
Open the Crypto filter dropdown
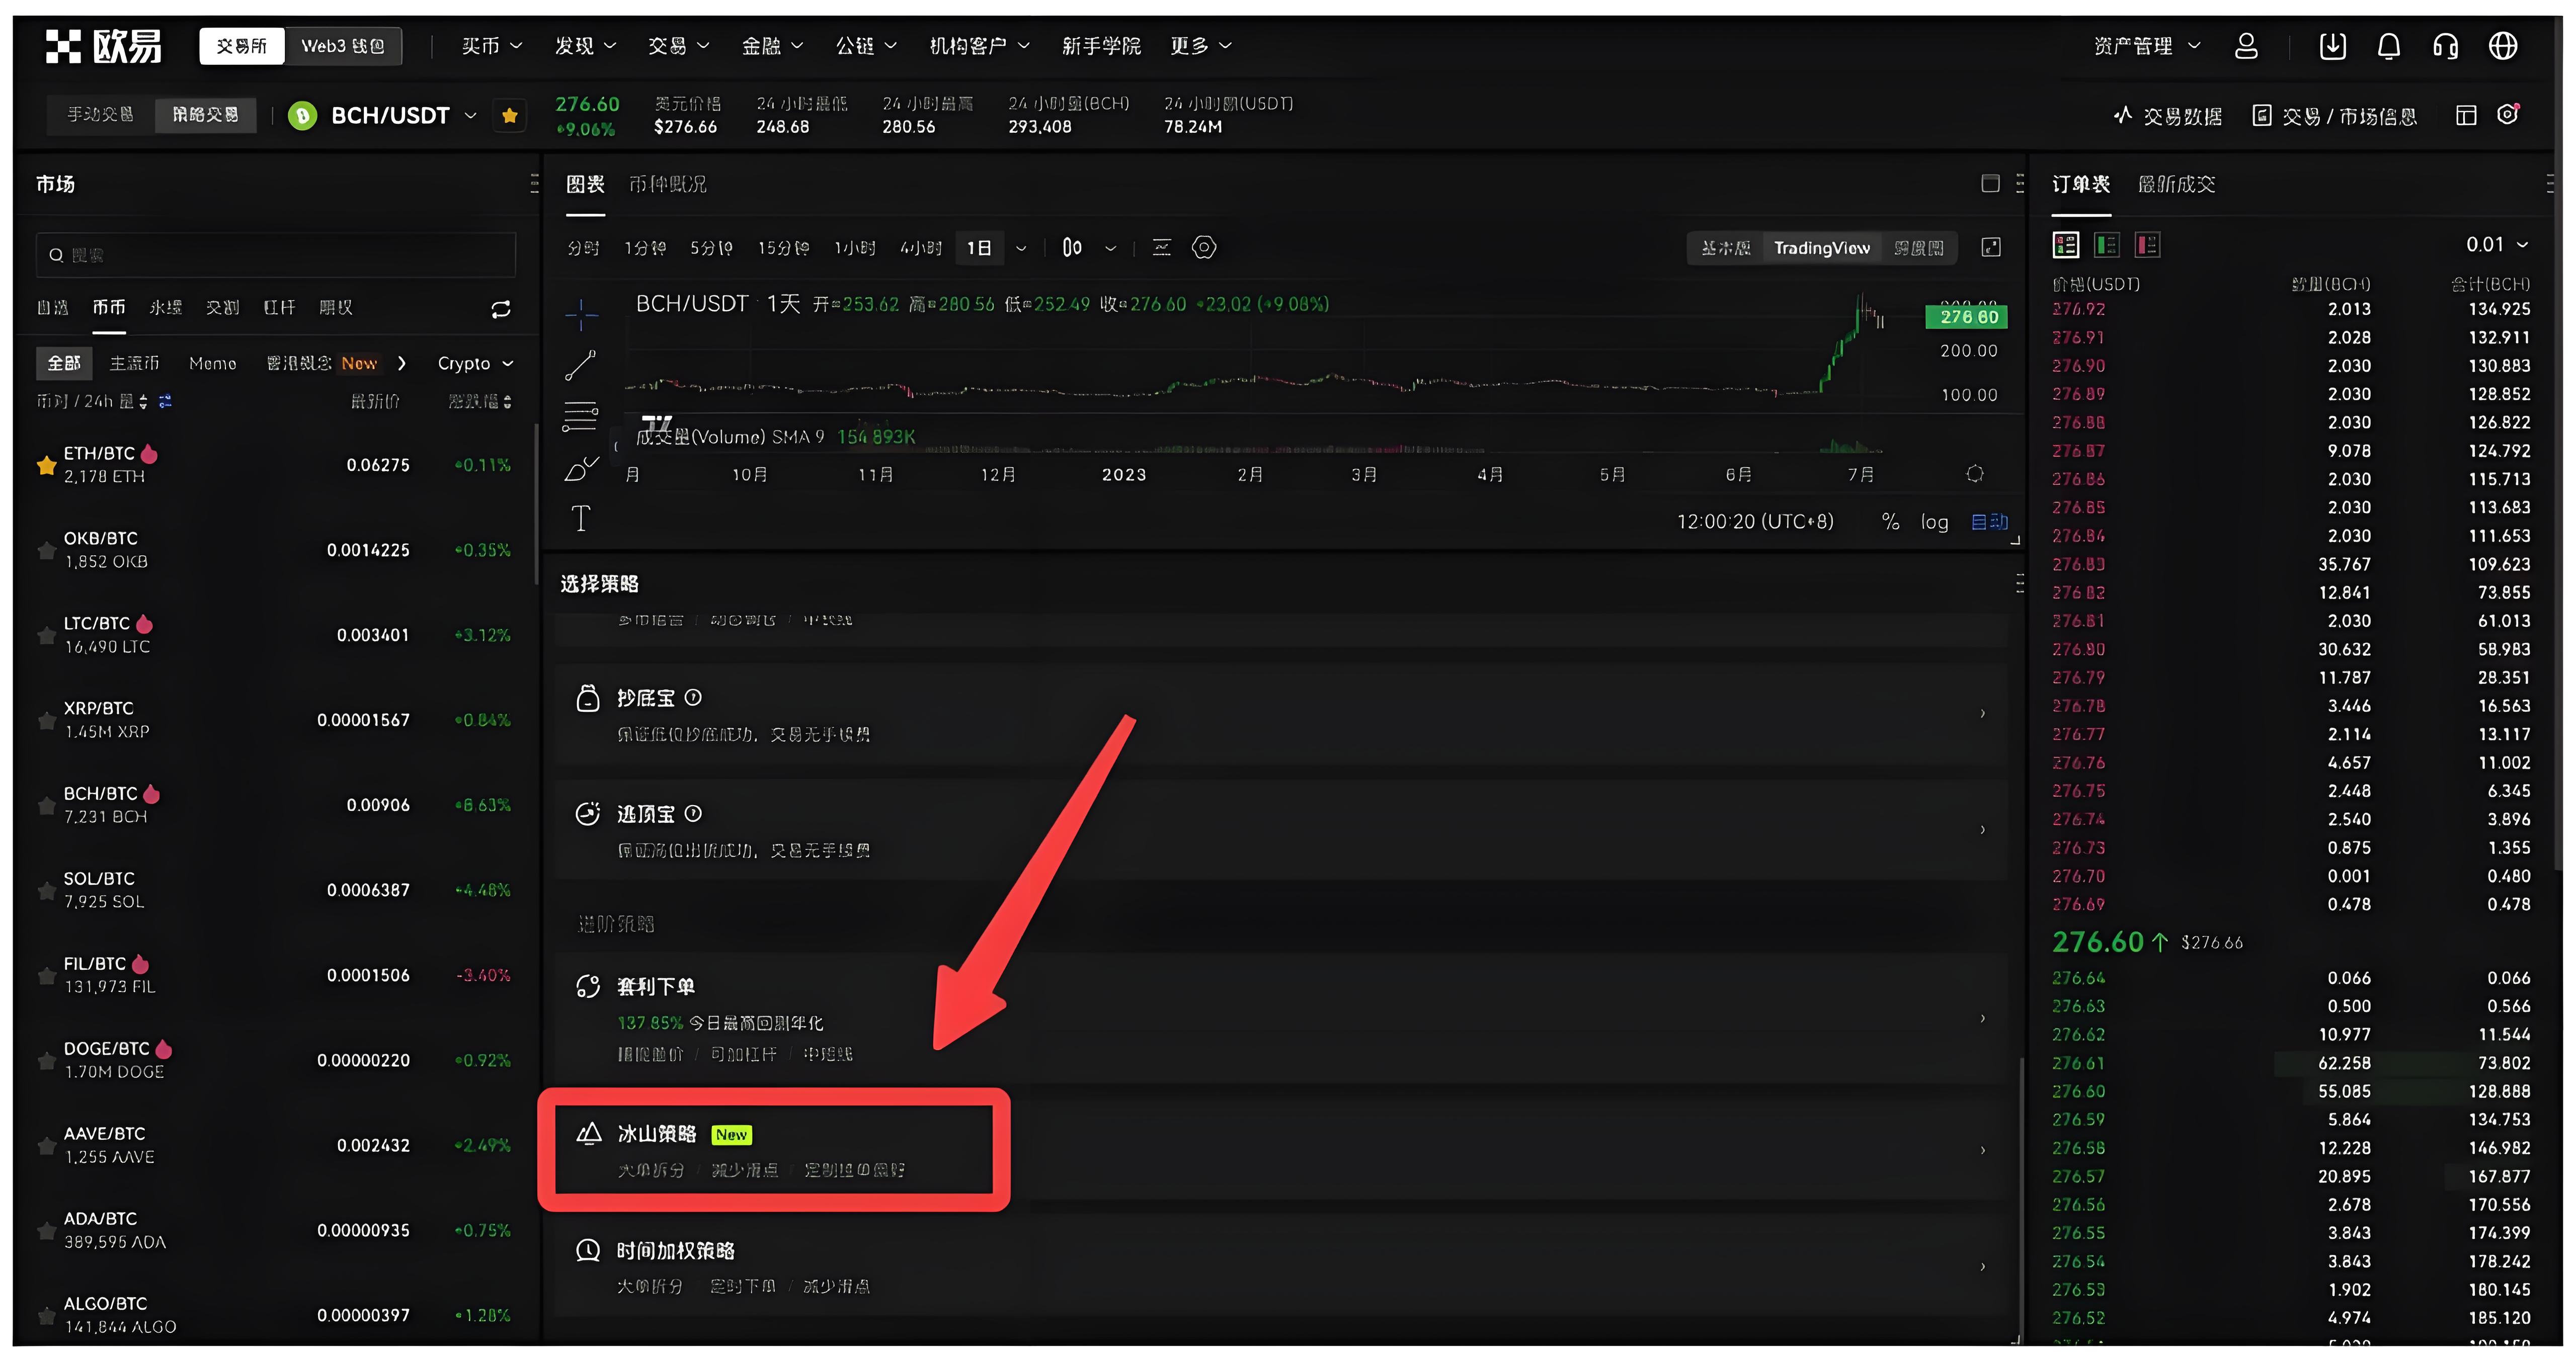pos(475,364)
